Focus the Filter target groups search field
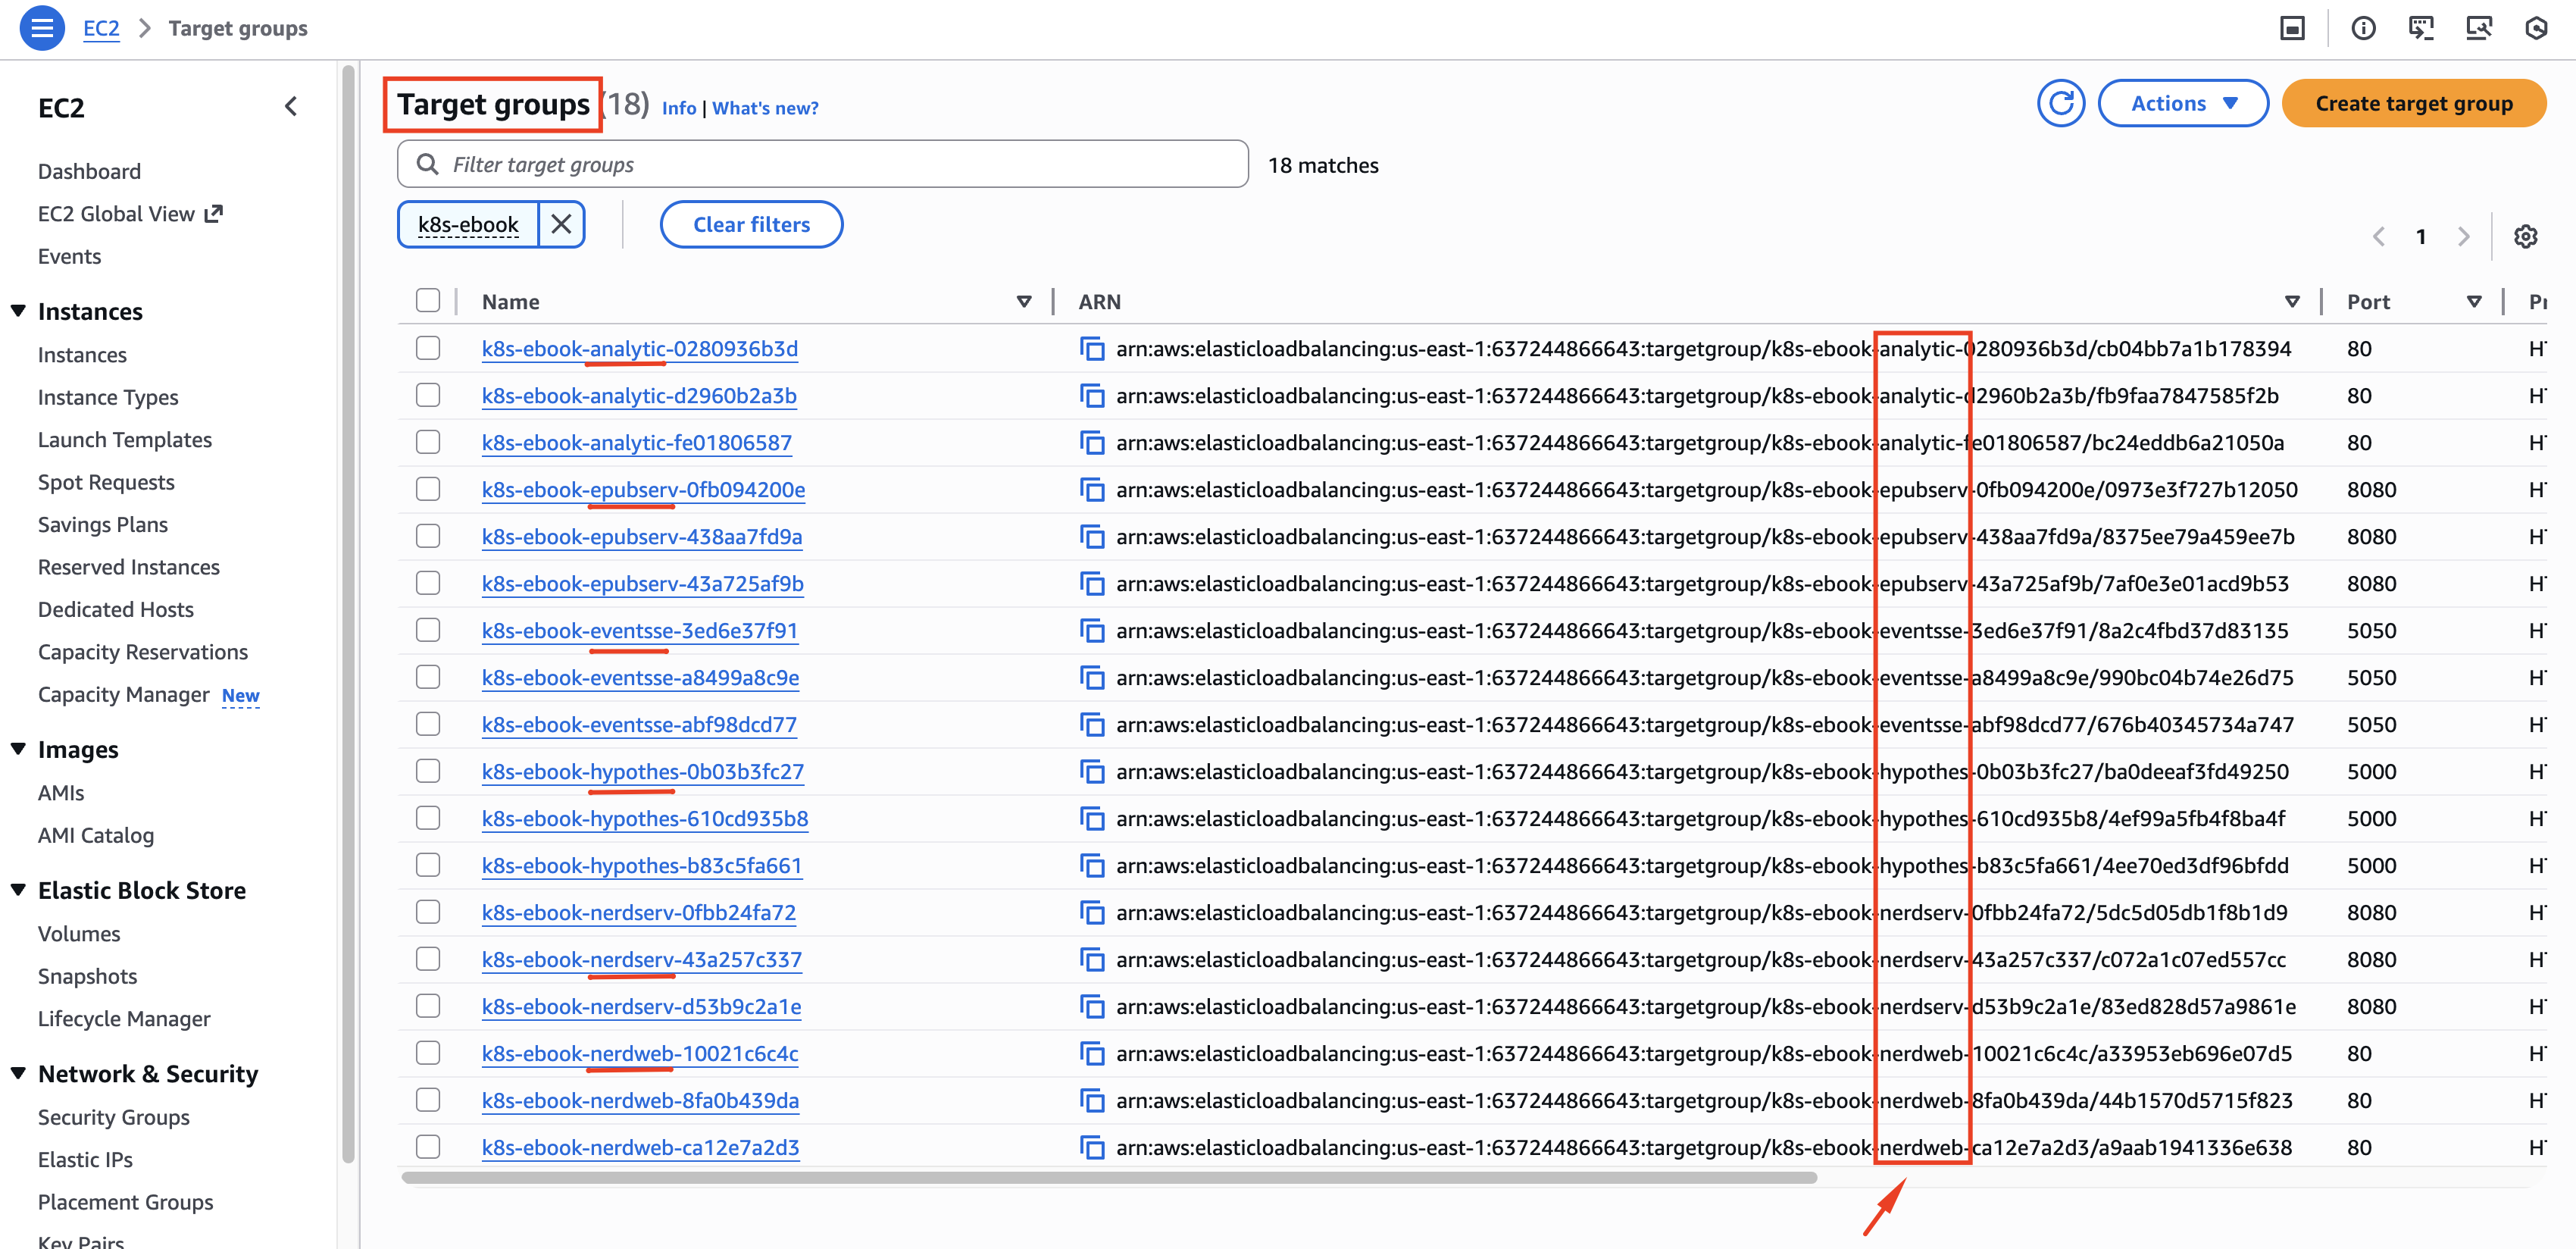 pos(822,164)
